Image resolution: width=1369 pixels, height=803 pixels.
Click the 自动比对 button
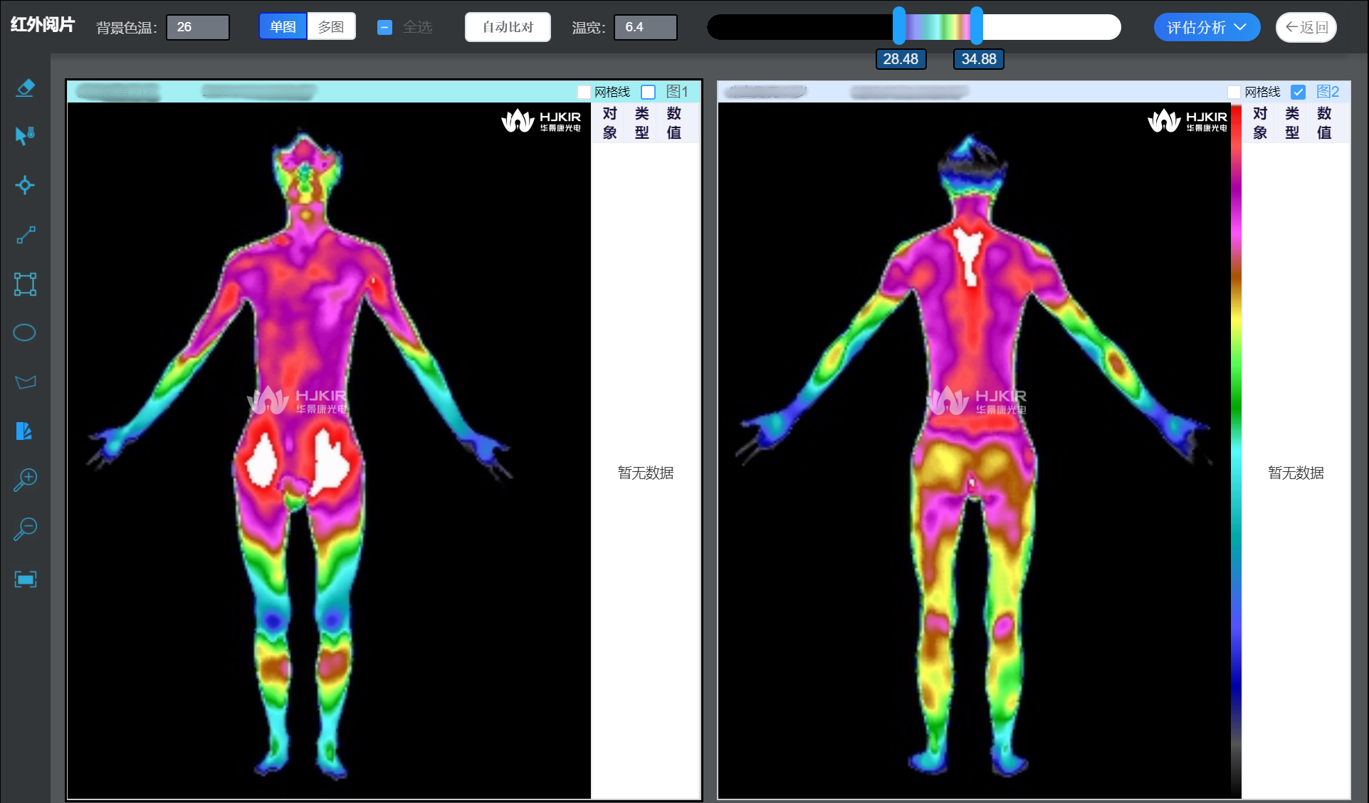point(508,27)
